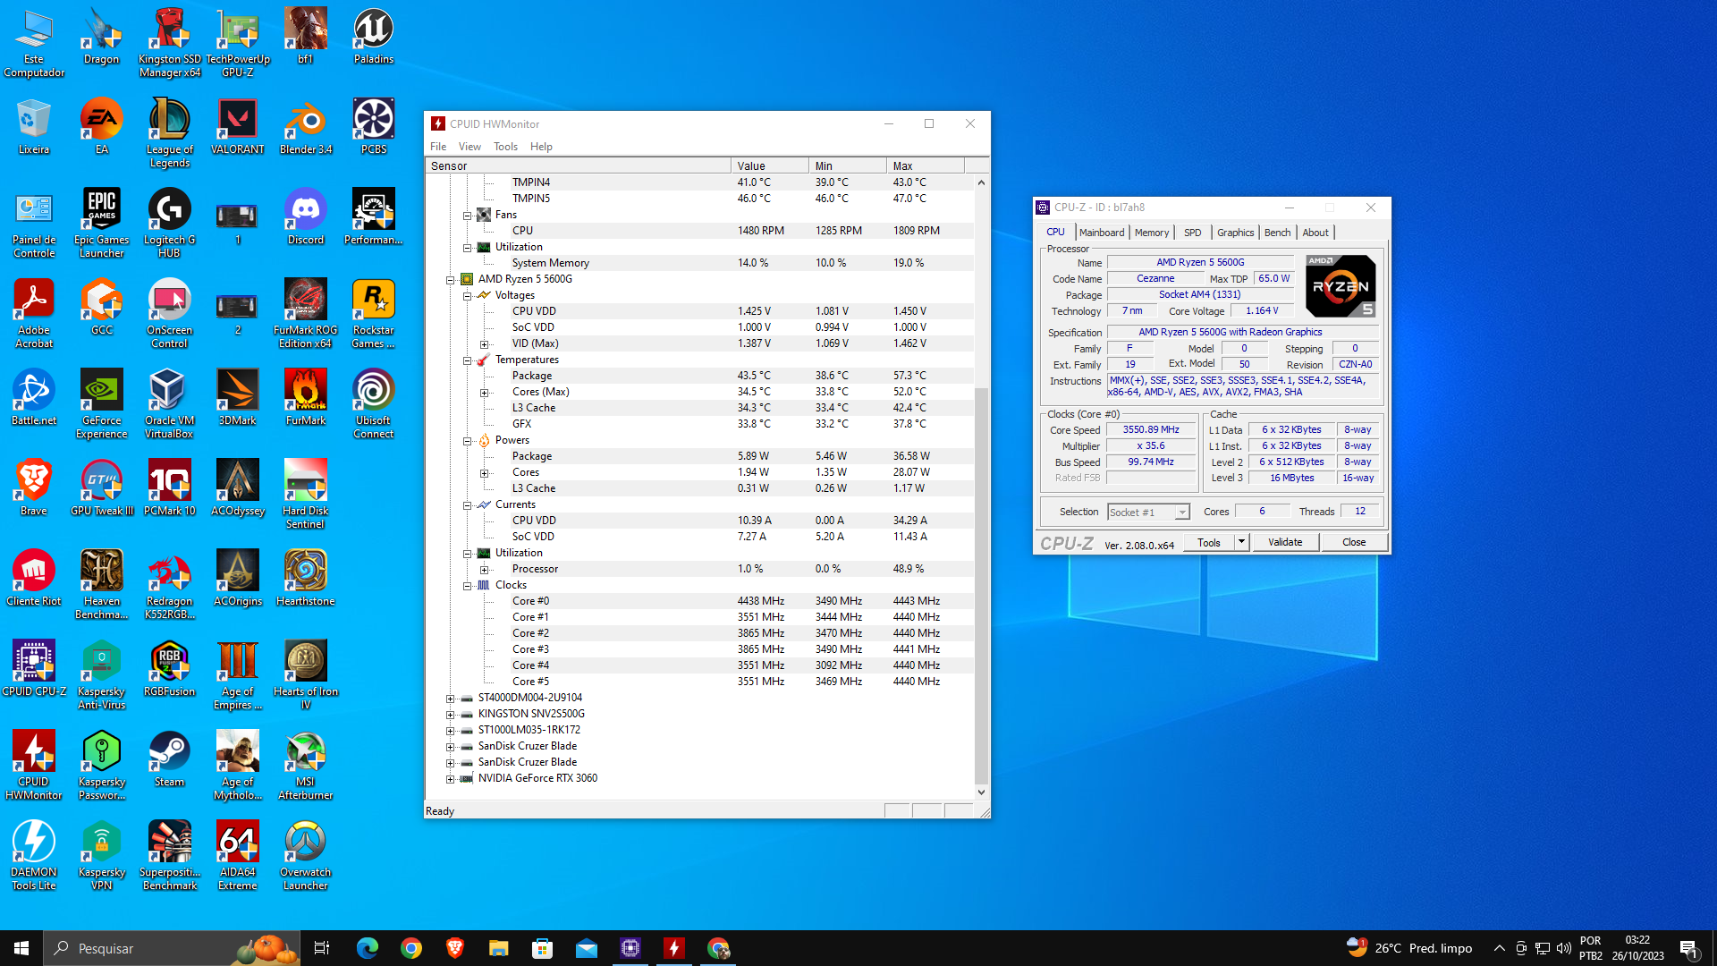This screenshot has height=966, width=1717.
Task: Open the View menu in HWMonitor
Action: pos(469,147)
